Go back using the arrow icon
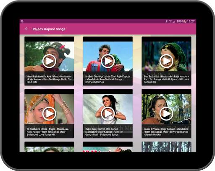215x171 pixels. [26, 29]
